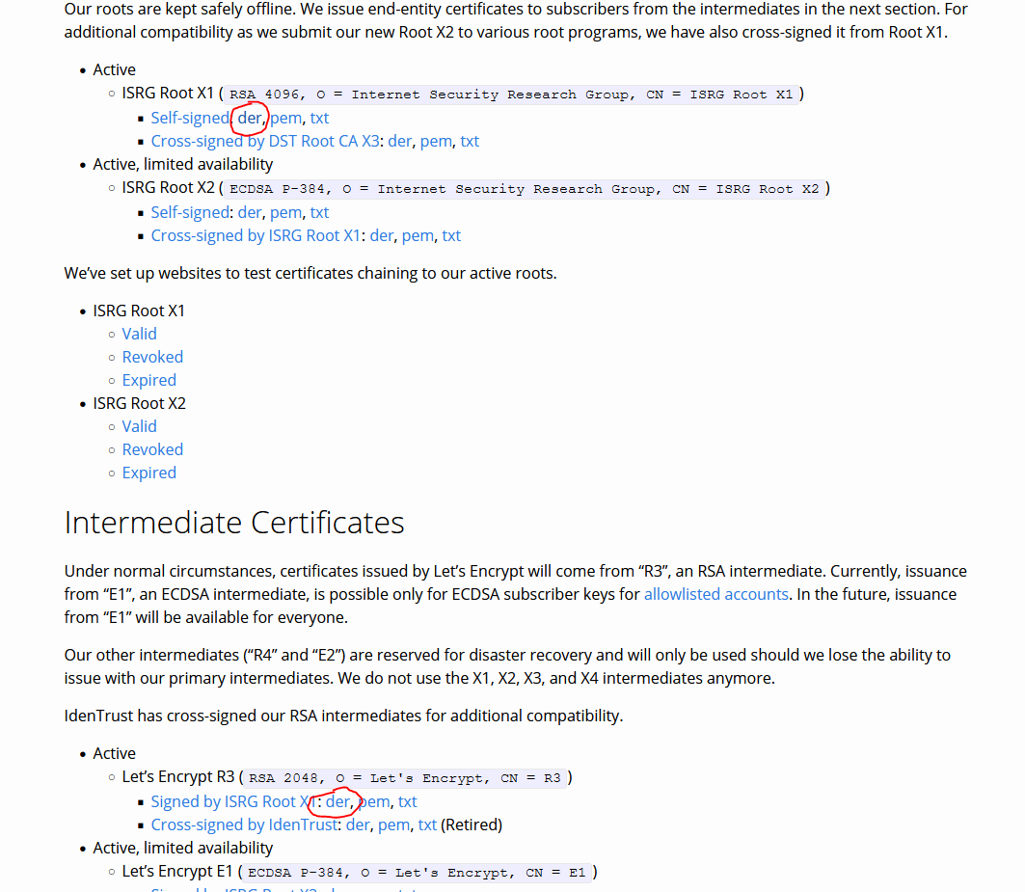The width and height of the screenshot is (1025, 892).
Task: Open txt for Cross-signed by ISRG Root X1
Action: [451, 235]
